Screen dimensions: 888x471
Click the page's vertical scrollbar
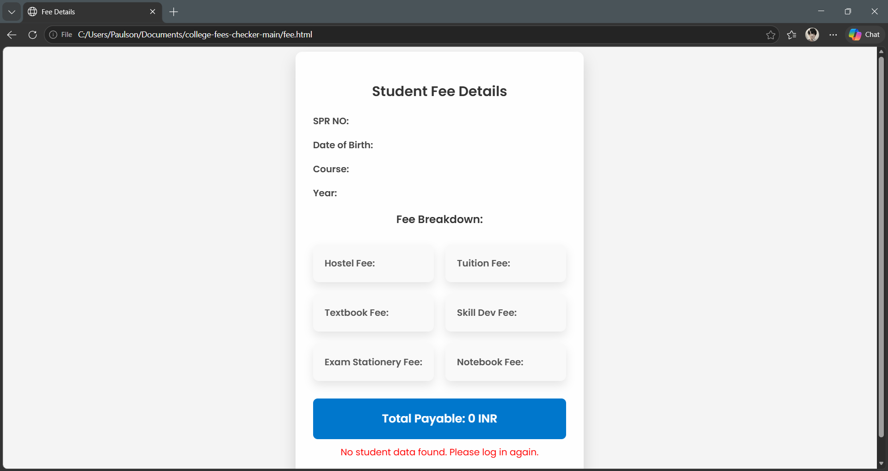tap(881, 247)
